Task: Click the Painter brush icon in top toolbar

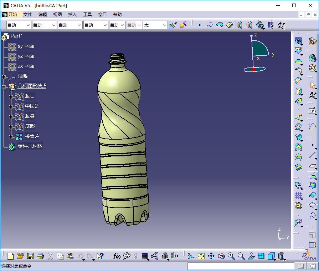Action: 173,25
